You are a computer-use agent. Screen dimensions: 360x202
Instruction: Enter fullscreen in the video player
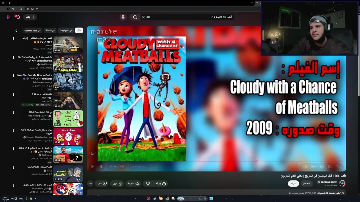point(339,166)
